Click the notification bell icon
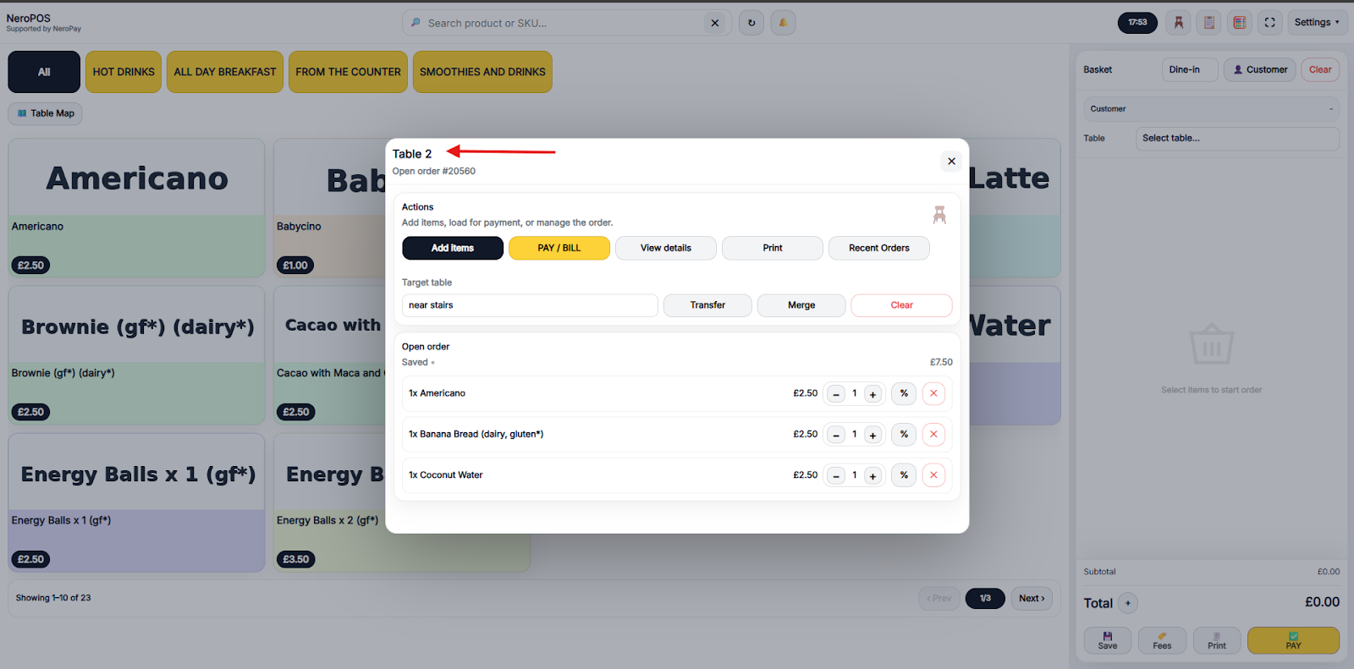 tap(783, 23)
